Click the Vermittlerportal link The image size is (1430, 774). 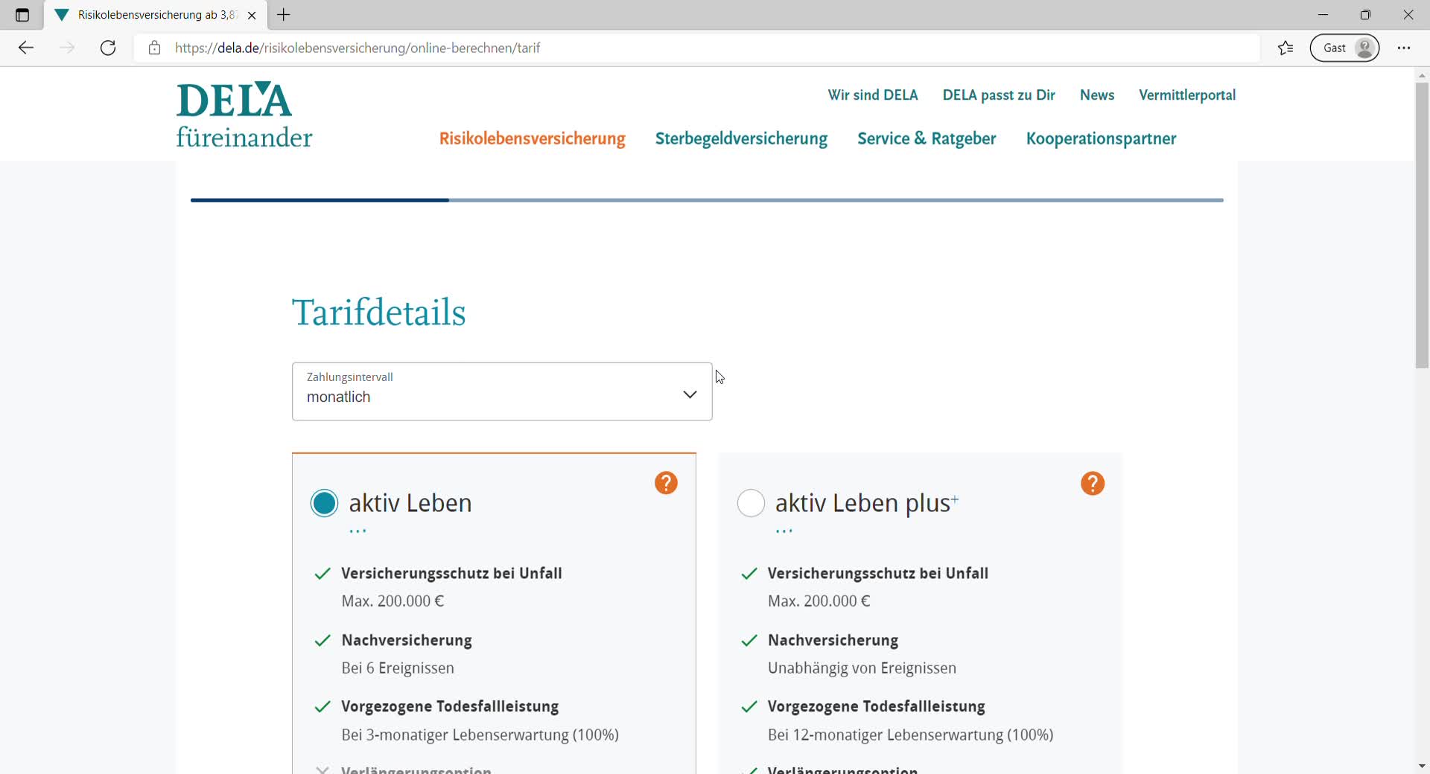pos(1186,95)
